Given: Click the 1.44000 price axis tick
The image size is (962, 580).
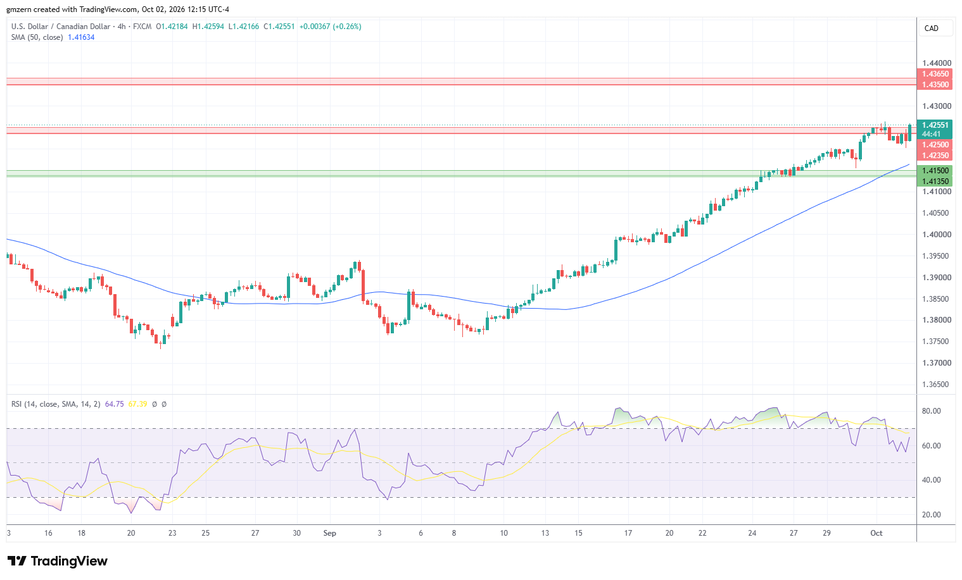Looking at the screenshot, I should (936, 63).
